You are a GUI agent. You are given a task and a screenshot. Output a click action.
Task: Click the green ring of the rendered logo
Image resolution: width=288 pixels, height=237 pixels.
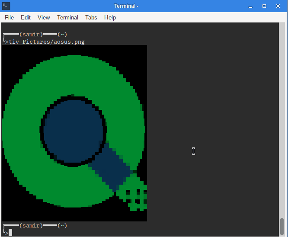(x=26, y=164)
